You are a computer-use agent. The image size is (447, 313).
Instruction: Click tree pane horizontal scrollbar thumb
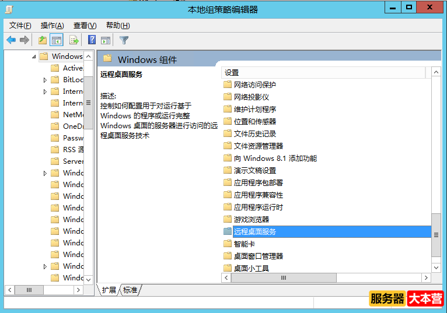29,290
